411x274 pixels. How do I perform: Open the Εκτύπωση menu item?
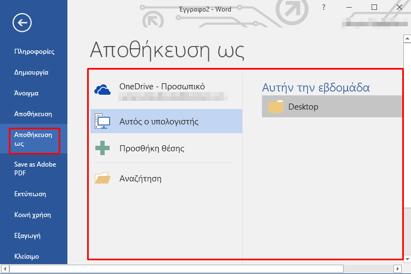coord(30,194)
